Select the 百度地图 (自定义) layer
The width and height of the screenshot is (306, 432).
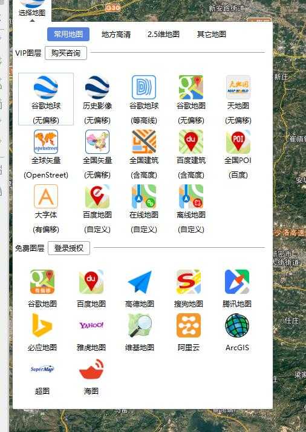(x=97, y=208)
